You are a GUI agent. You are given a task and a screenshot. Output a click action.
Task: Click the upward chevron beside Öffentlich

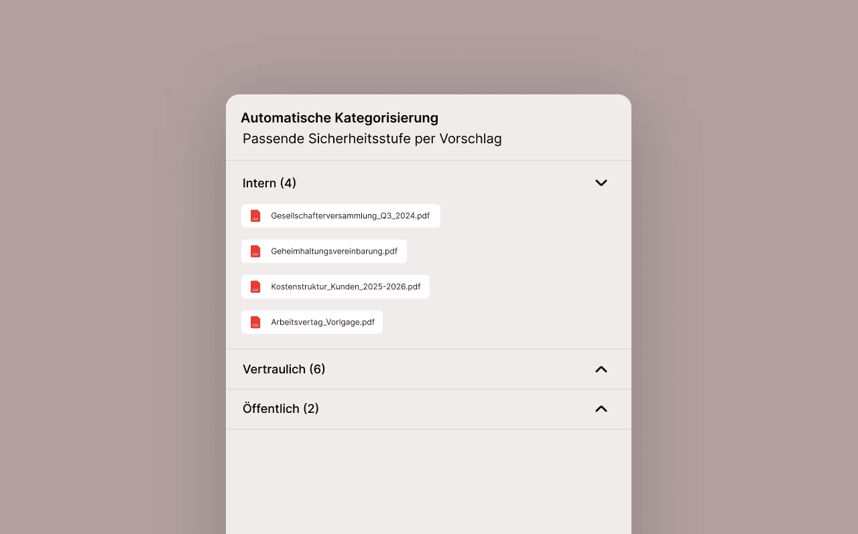tap(601, 408)
